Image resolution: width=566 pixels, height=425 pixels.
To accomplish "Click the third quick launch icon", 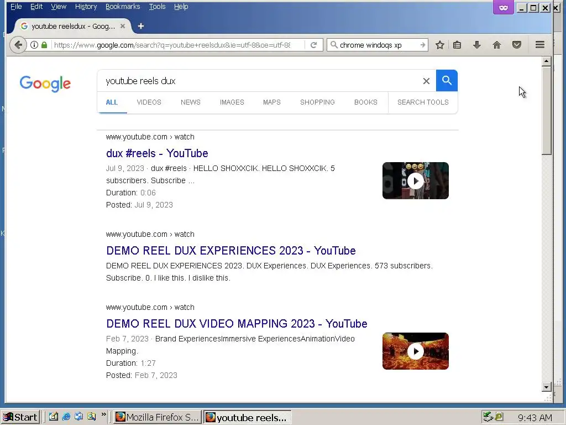I will pos(78,417).
